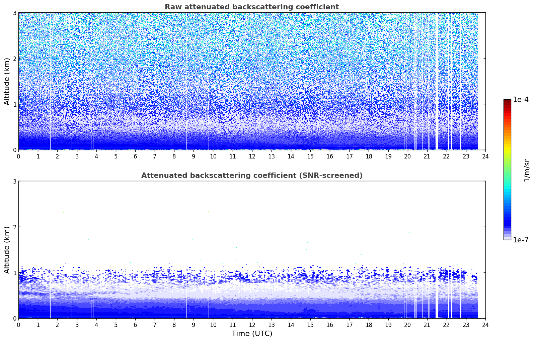Viewport: 534px width, 341px height.
Task: Click the "Attenuated backscattering coefficient (SNR-screened)" title
Action: [252, 176]
